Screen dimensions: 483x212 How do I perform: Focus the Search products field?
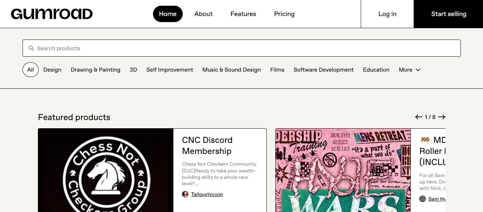tap(242, 48)
